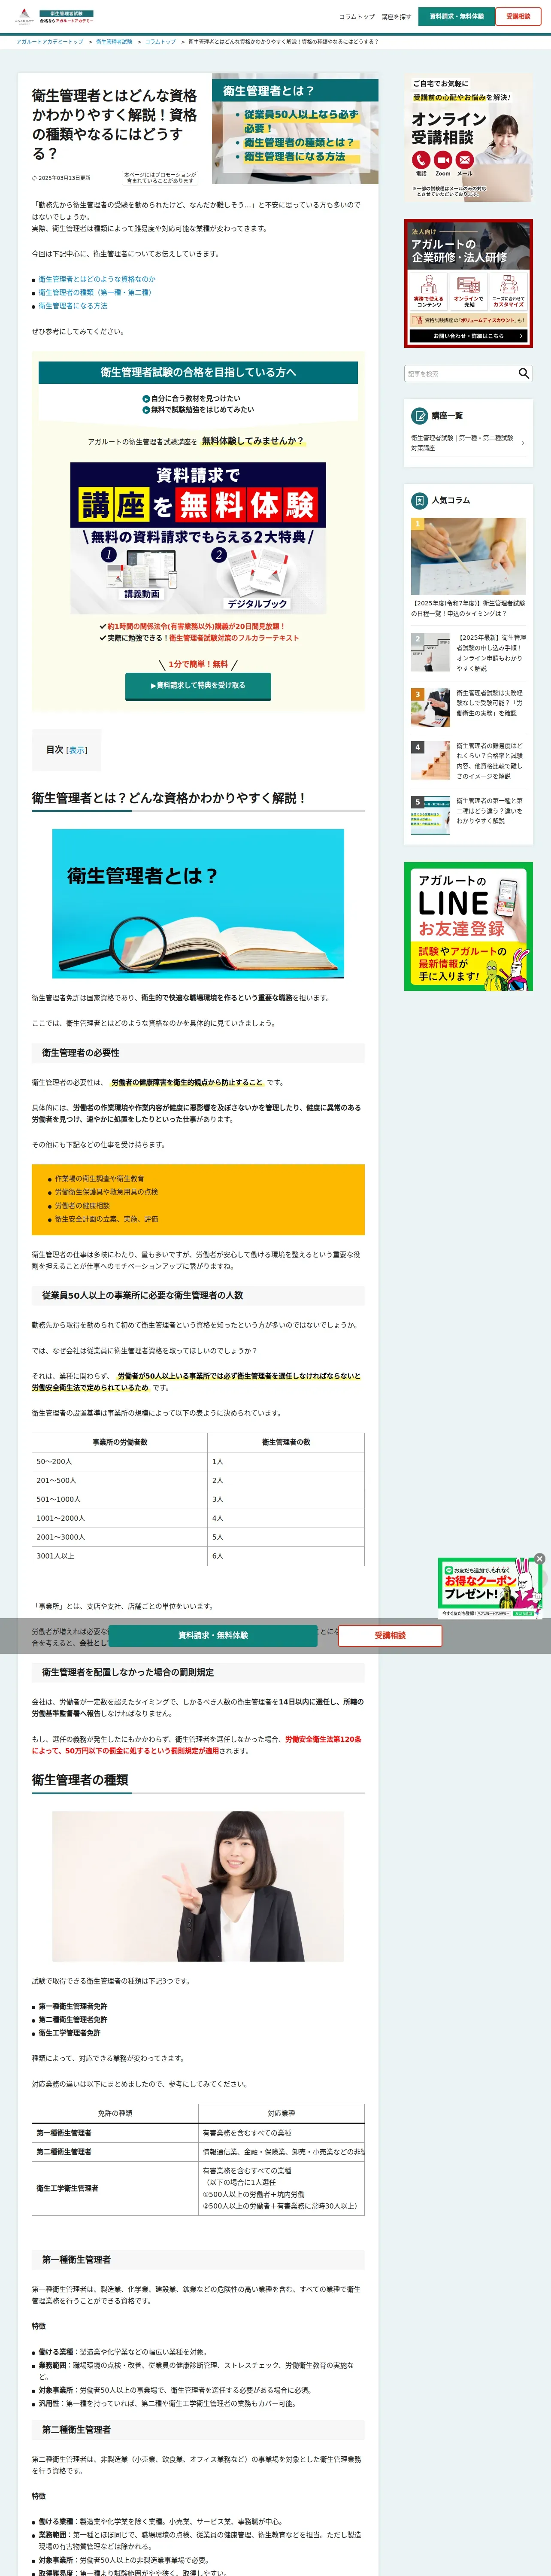The width and height of the screenshot is (551, 2576).
Task: Expand table of contents via 表示
Action: click(x=77, y=750)
